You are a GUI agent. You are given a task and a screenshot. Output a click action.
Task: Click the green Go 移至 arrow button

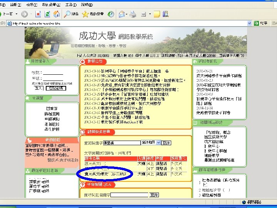click(260, 23)
